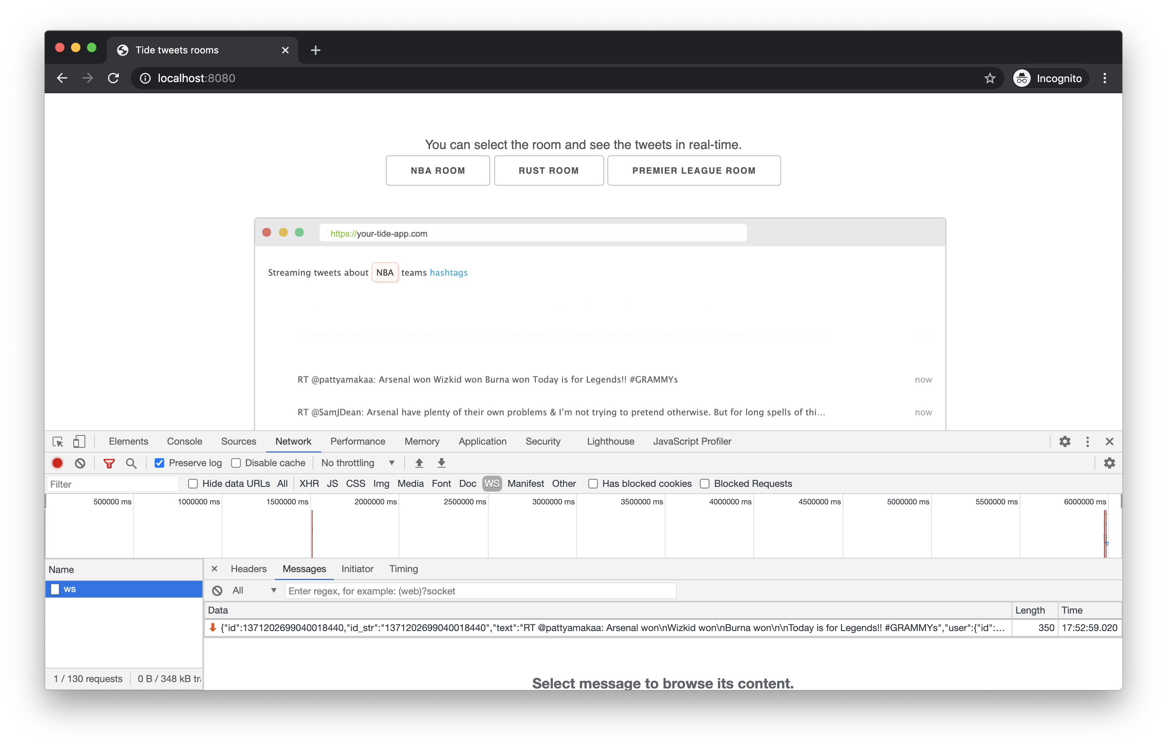Join the RUST ROOM

coord(548,170)
